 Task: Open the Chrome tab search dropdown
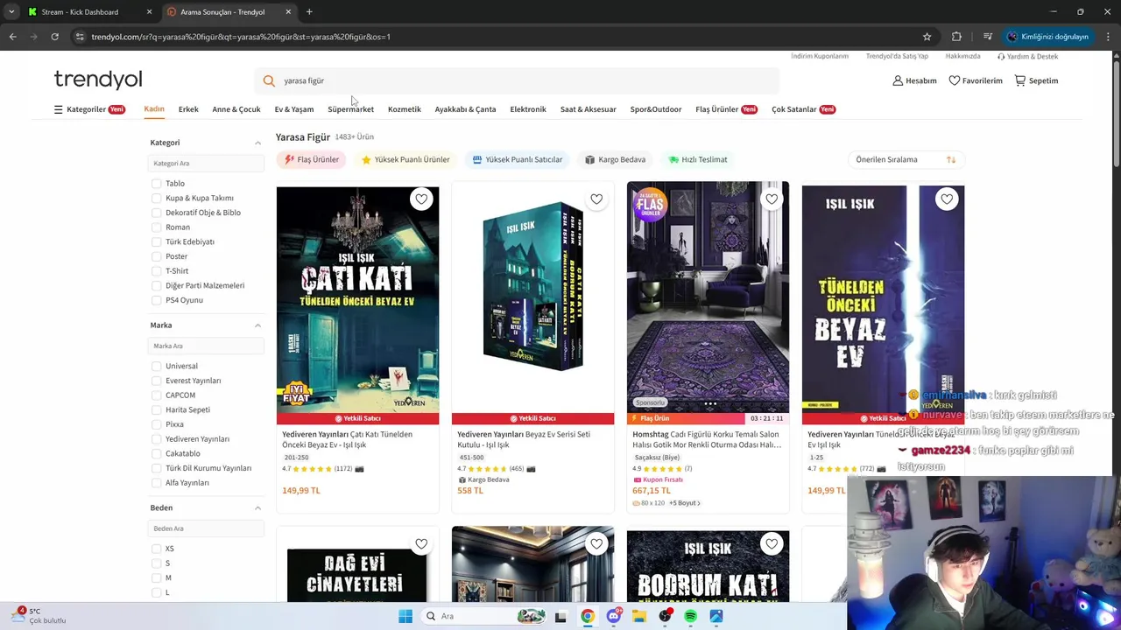(11, 12)
